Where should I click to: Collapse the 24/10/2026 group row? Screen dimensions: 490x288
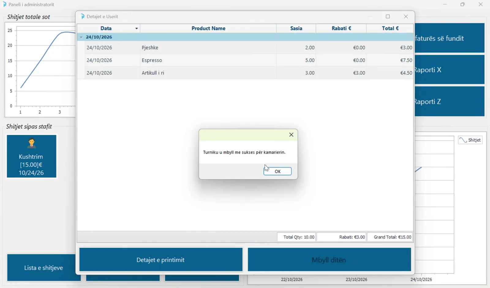coord(81,37)
